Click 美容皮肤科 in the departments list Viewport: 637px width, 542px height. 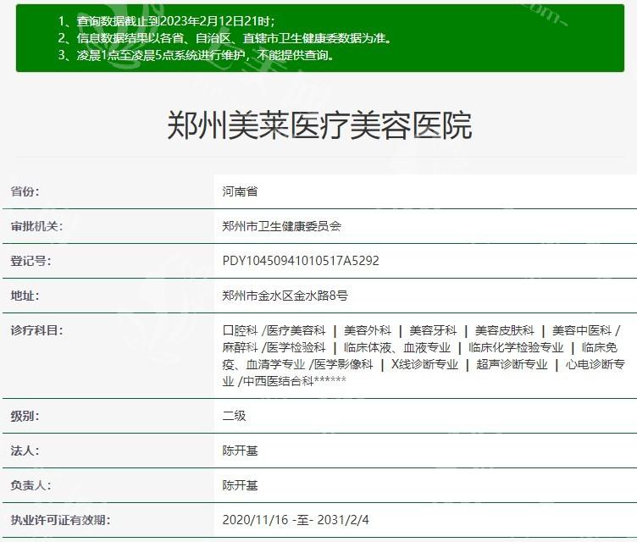pos(505,331)
